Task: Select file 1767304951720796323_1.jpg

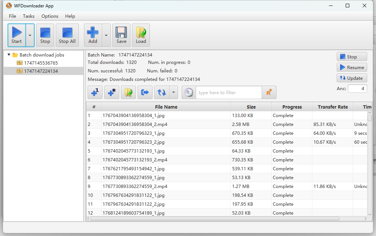Action: pyautogui.click(x=134, y=133)
